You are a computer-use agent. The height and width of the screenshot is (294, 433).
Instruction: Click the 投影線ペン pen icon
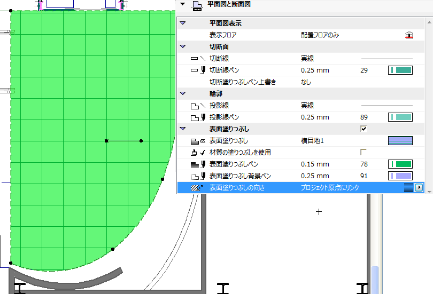click(198, 117)
